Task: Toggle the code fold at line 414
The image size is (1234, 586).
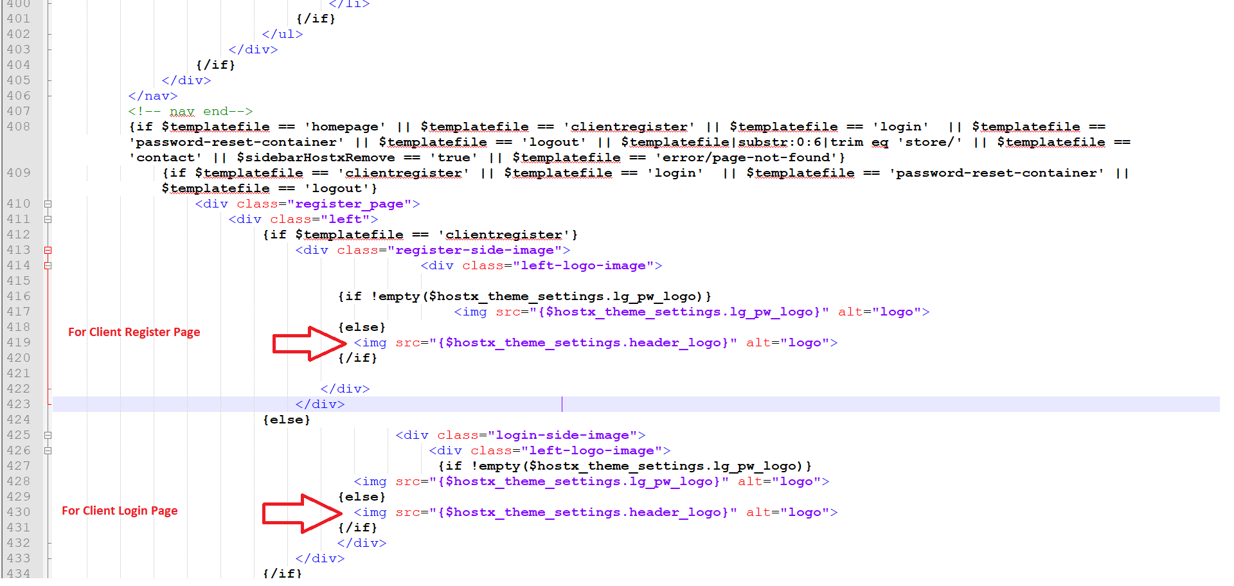Action: pyautogui.click(x=48, y=265)
